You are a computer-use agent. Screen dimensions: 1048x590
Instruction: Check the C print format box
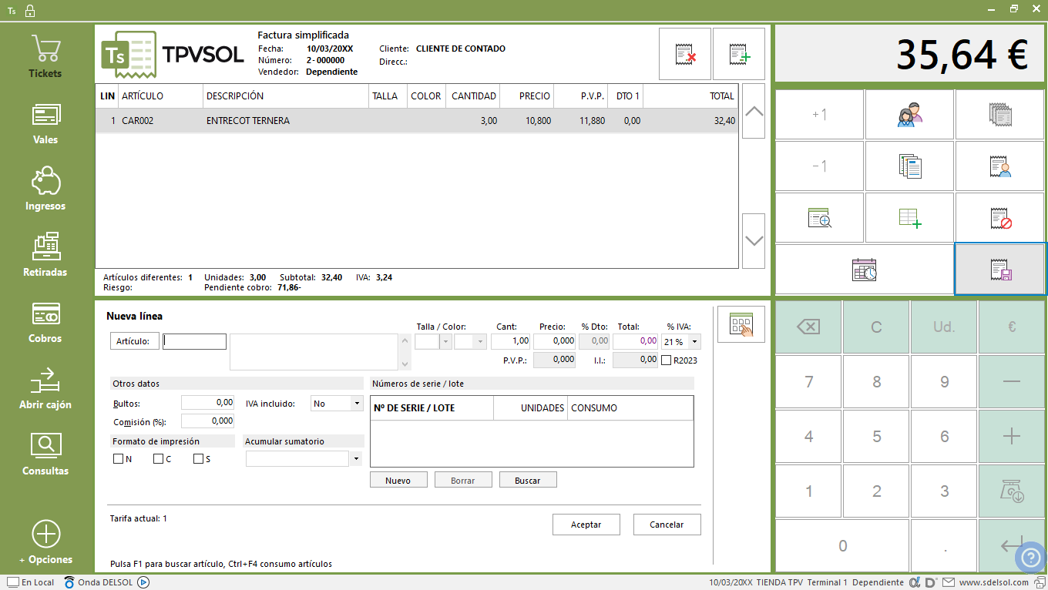click(158, 459)
